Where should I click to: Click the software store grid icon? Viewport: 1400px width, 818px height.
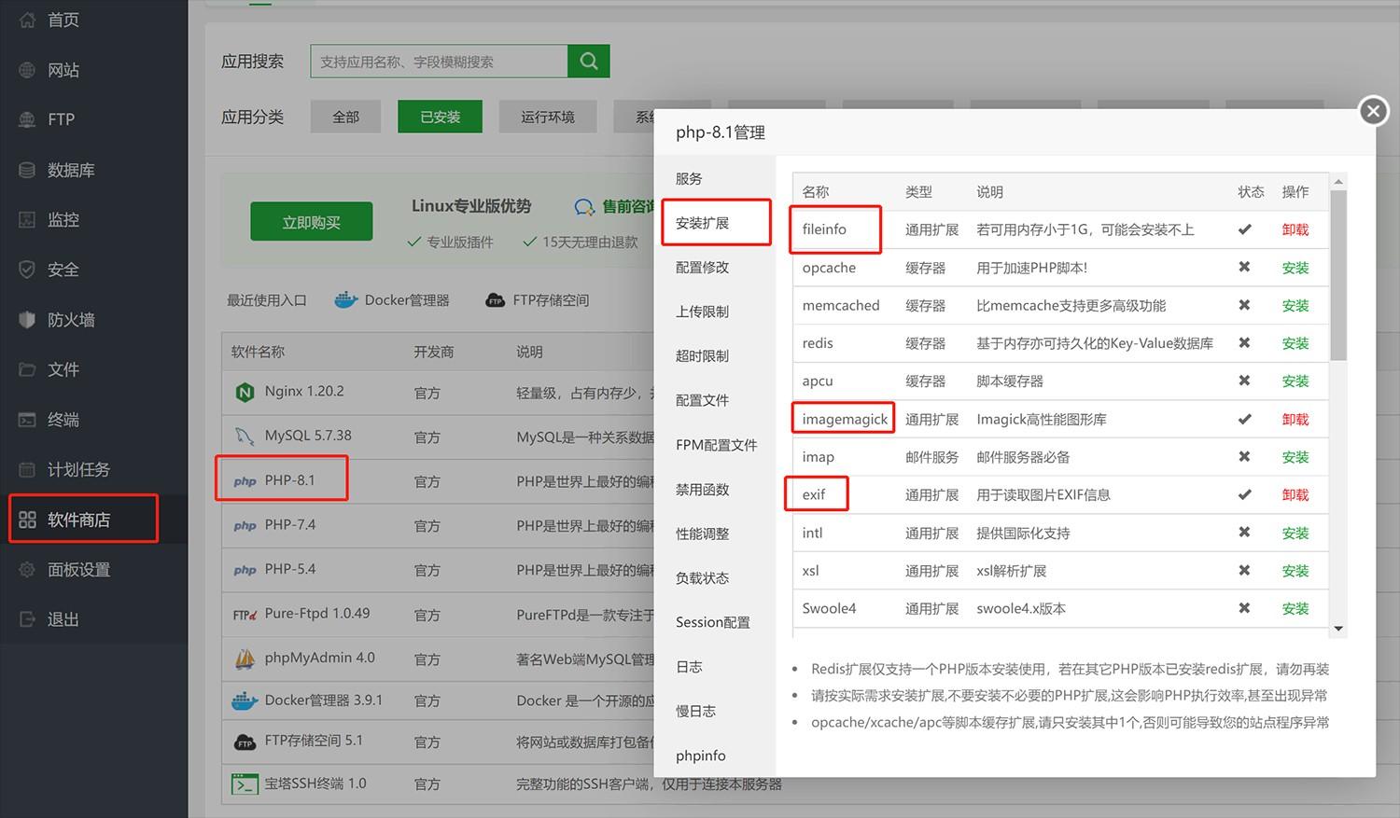click(x=27, y=520)
